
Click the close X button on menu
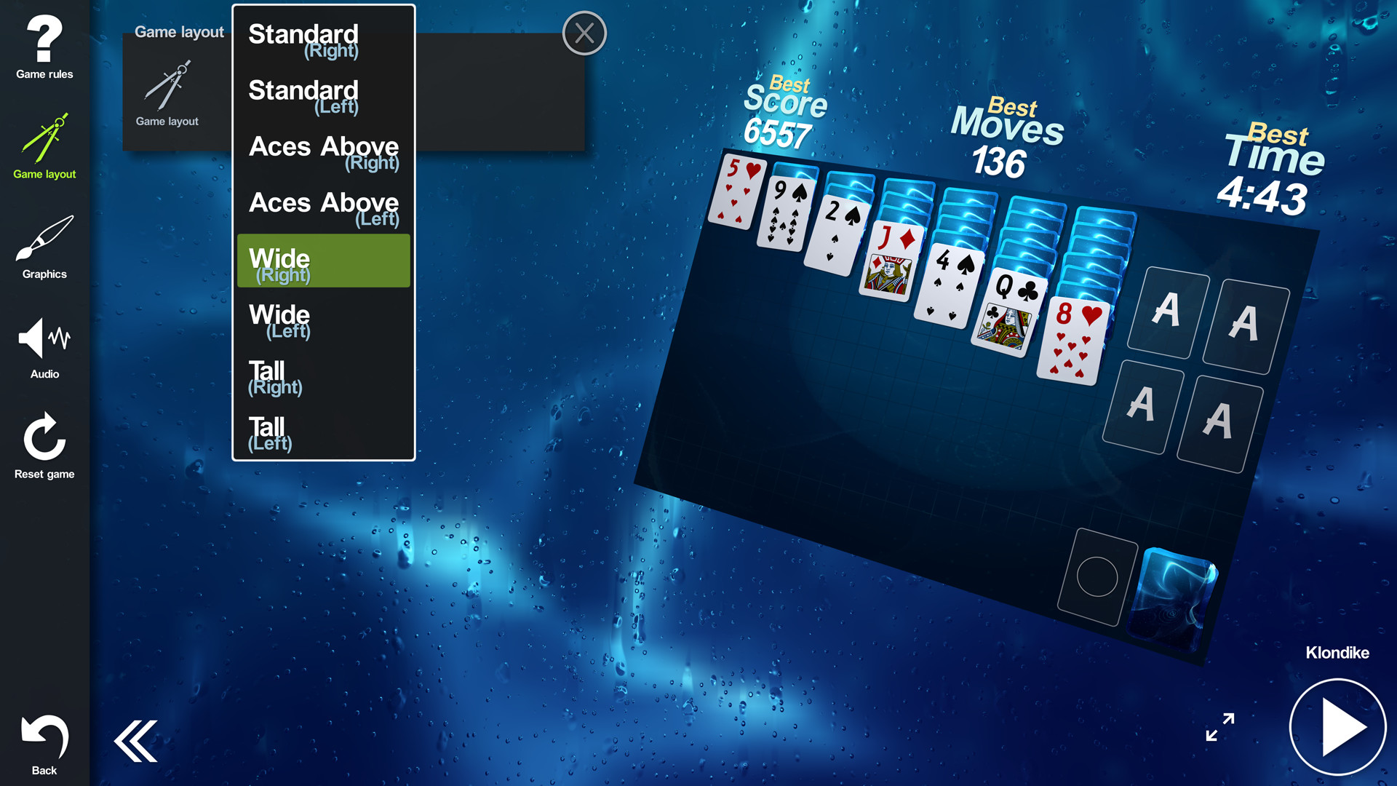pos(584,33)
